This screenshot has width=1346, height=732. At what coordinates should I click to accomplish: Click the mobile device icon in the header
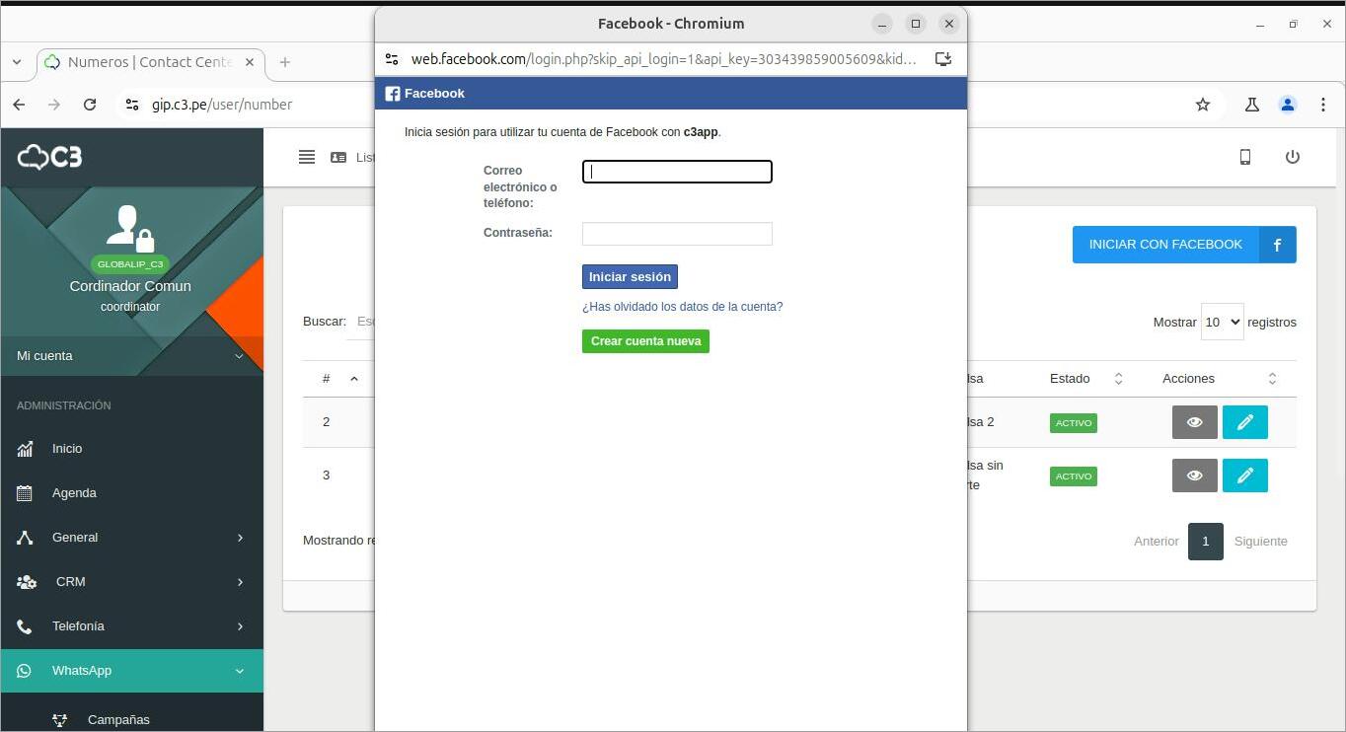point(1245,157)
